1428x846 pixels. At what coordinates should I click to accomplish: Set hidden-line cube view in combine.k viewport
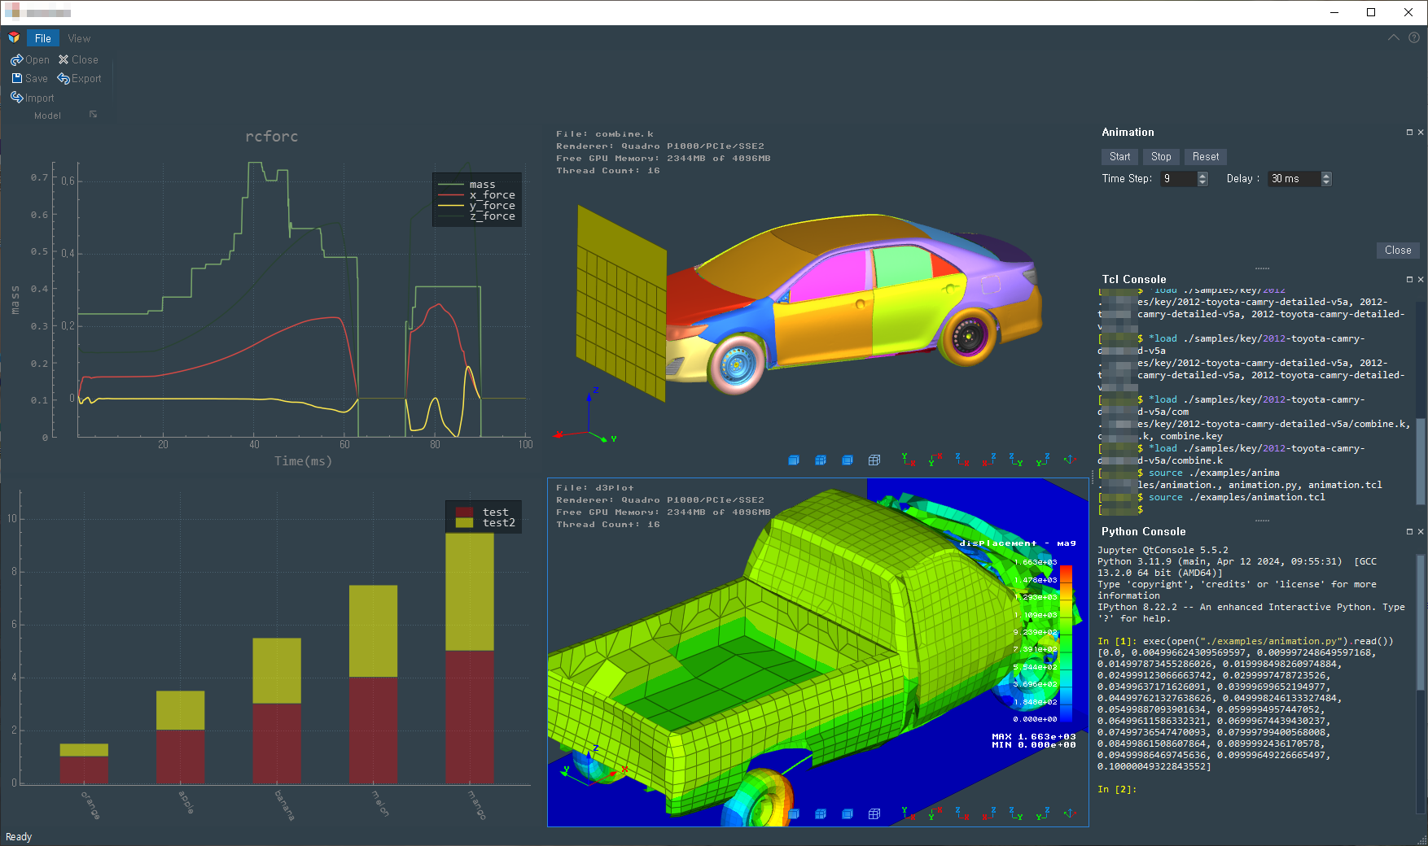pos(848,460)
